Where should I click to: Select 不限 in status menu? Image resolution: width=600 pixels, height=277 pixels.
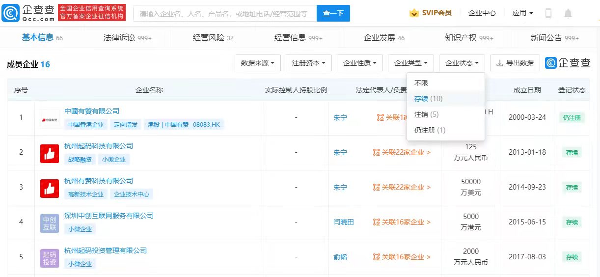[446, 83]
